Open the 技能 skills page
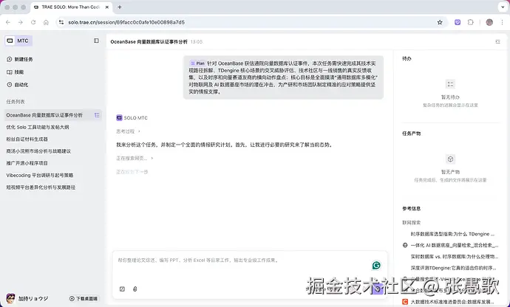This screenshot has width=510, height=307. pos(15,72)
